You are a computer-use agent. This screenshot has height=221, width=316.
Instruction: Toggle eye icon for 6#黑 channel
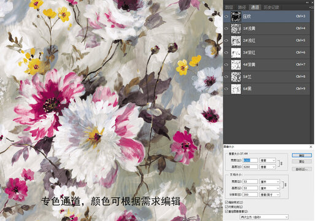[x=226, y=89]
